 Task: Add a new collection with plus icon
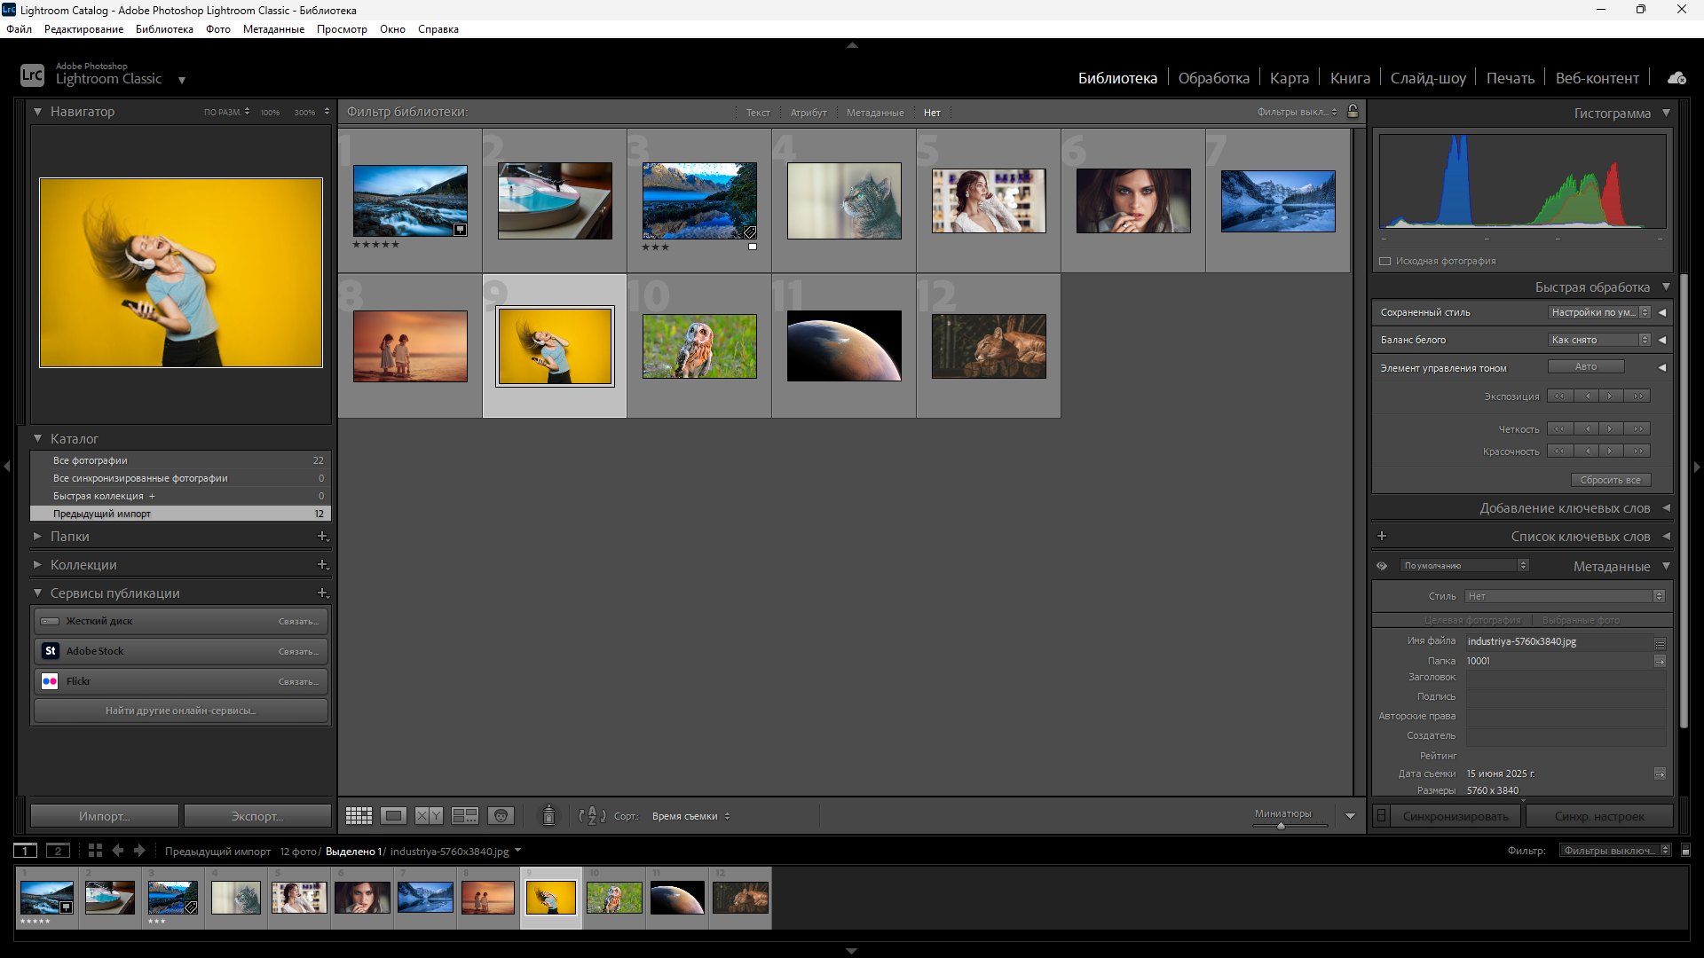pyautogui.click(x=323, y=565)
